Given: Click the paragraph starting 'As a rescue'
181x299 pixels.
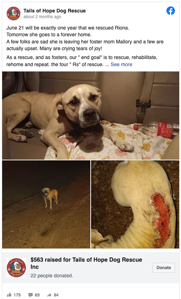Looking at the screenshot, I should [x=82, y=61].
